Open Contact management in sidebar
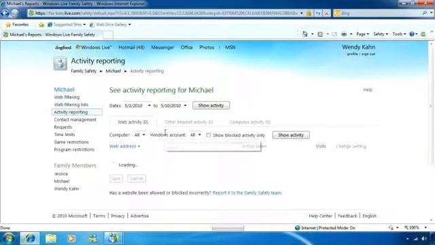435x245 pixels. 75,120
